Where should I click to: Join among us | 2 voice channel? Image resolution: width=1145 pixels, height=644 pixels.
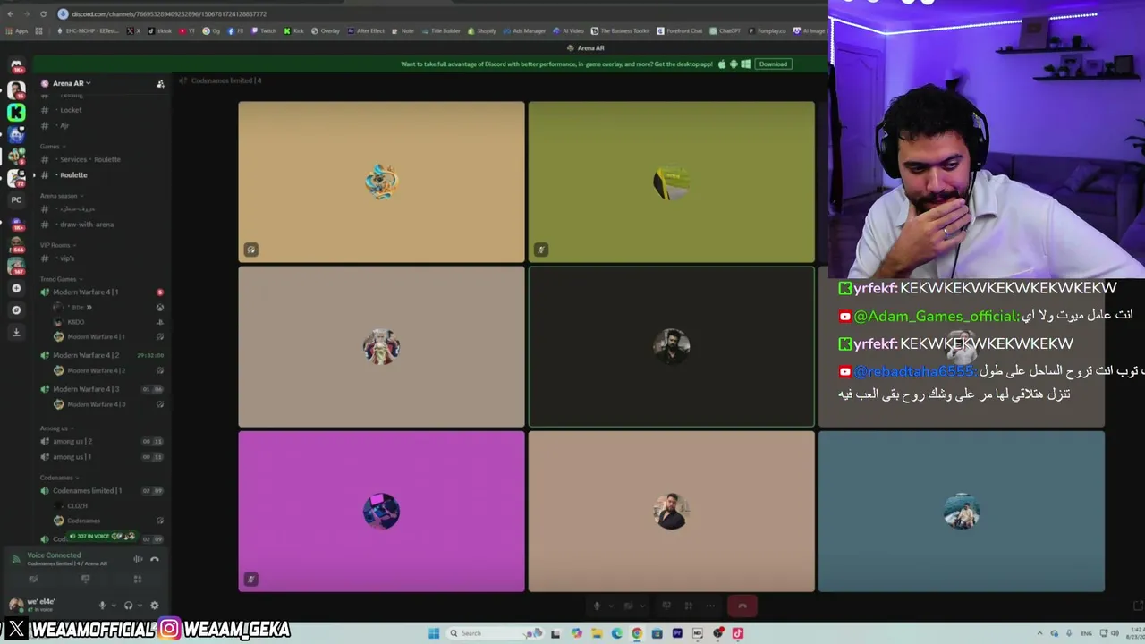103,441
